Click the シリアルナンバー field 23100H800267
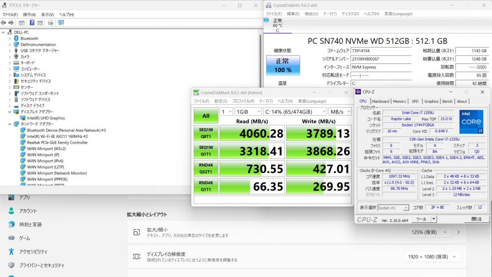 381,59
